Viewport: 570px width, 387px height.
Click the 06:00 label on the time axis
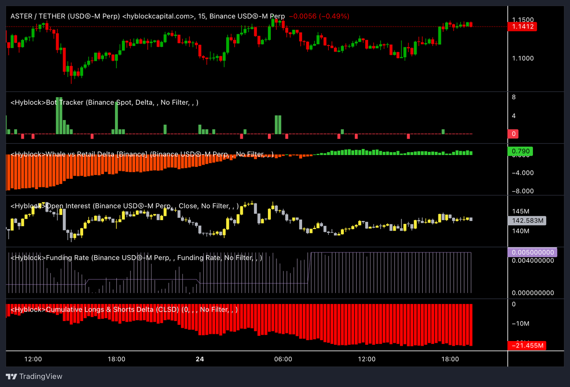point(283,359)
